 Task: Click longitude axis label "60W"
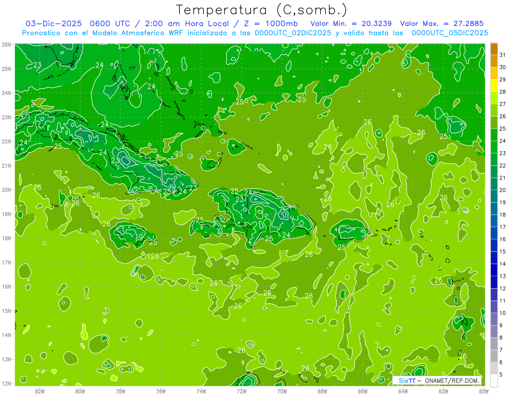pos(484,391)
